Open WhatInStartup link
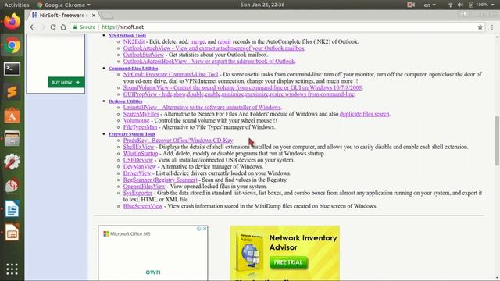This screenshot has height=281, width=500. [141, 154]
